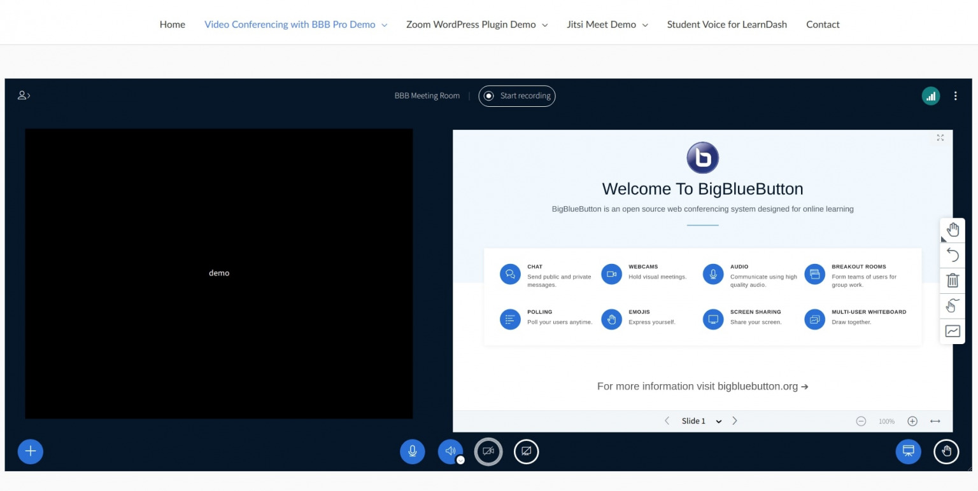This screenshot has width=978, height=491.
Task: Click the BBB Meeting Room title
Action: (427, 96)
